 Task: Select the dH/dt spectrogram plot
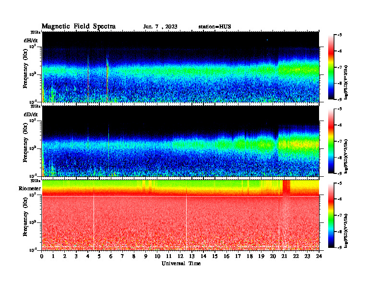coord(180,67)
